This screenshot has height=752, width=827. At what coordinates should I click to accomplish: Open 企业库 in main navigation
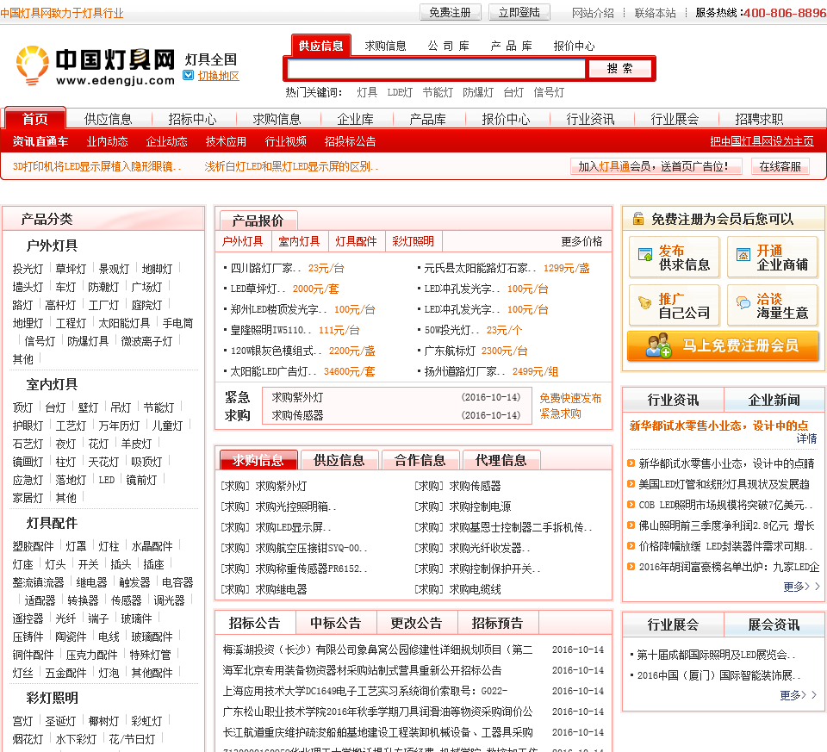(356, 119)
